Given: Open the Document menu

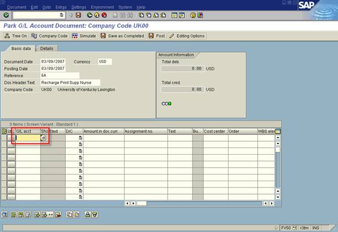Looking at the screenshot, I should pos(16,7).
